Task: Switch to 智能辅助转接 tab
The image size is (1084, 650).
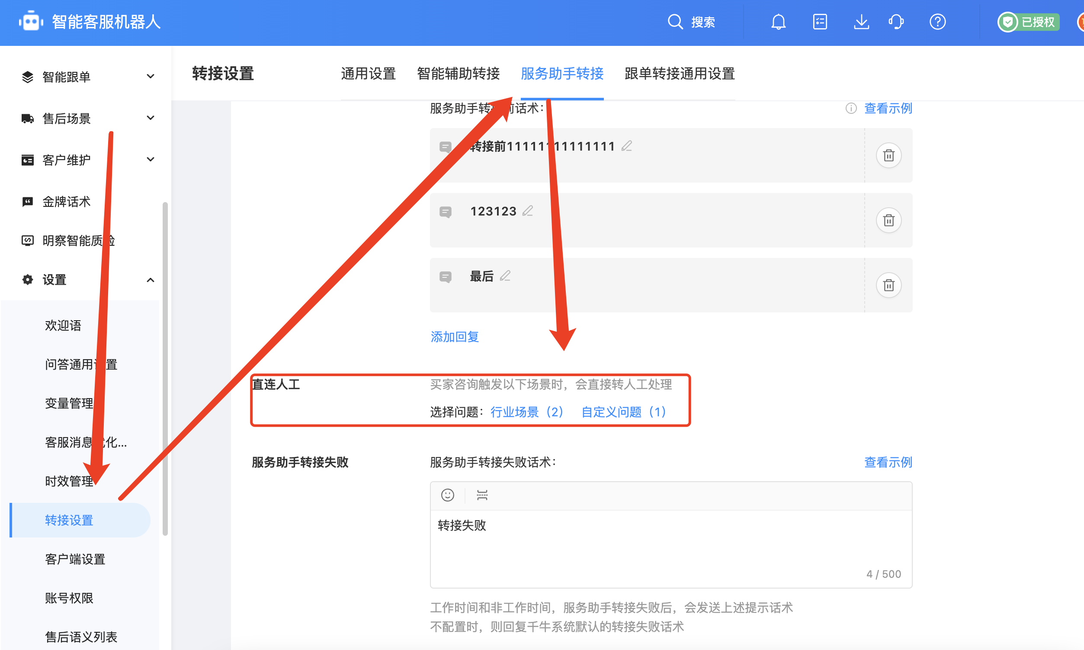Action: point(458,74)
